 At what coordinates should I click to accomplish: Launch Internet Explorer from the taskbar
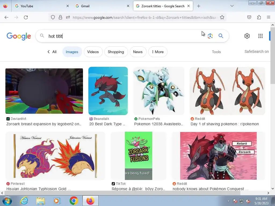click(x=24, y=201)
